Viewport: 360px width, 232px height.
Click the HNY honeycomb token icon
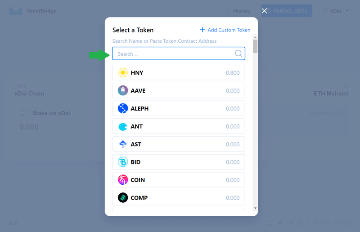123,73
